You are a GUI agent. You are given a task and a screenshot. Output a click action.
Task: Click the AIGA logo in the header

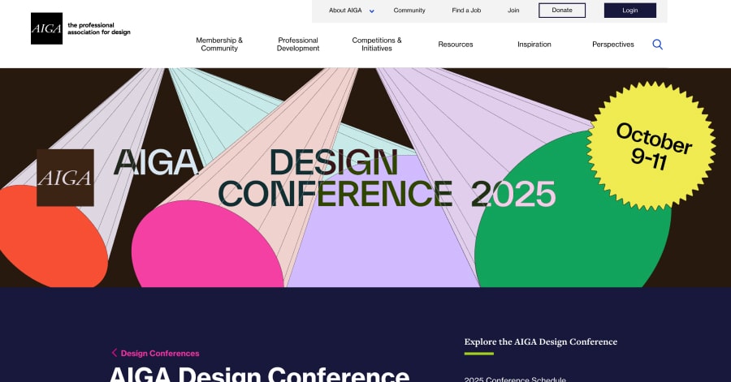pyautogui.click(x=46, y=28)
